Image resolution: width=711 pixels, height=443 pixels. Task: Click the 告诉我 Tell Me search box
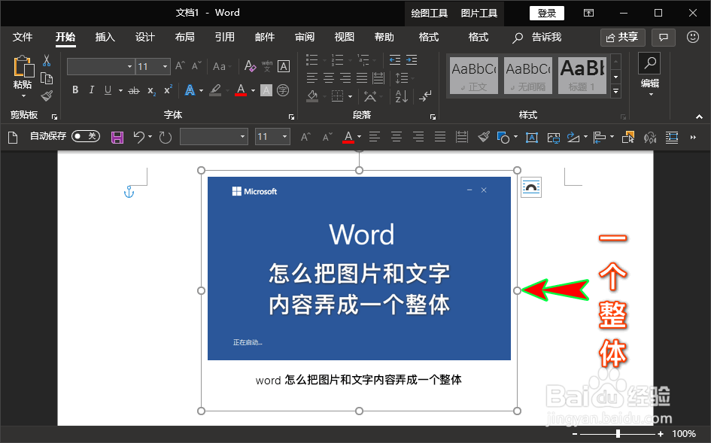[x=537, y=37]
